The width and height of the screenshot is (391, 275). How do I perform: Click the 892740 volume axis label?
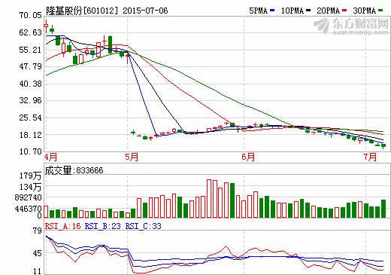click(28, 197)
